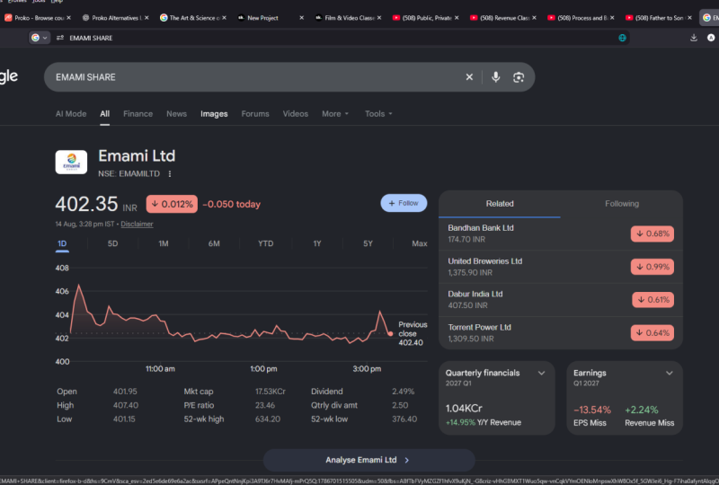The height and width of the screenshot is (485, 719).
Task: Open the Disclaimer link
Action: coord(137,225)
